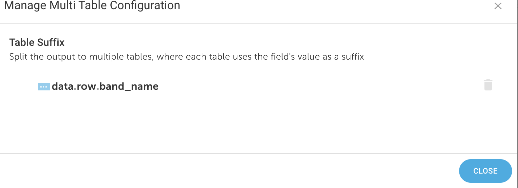The width and height of the screenshot is (518, 188).
Task: Delete the data.row.band_name suffix field
Action: tap(488, 85)
